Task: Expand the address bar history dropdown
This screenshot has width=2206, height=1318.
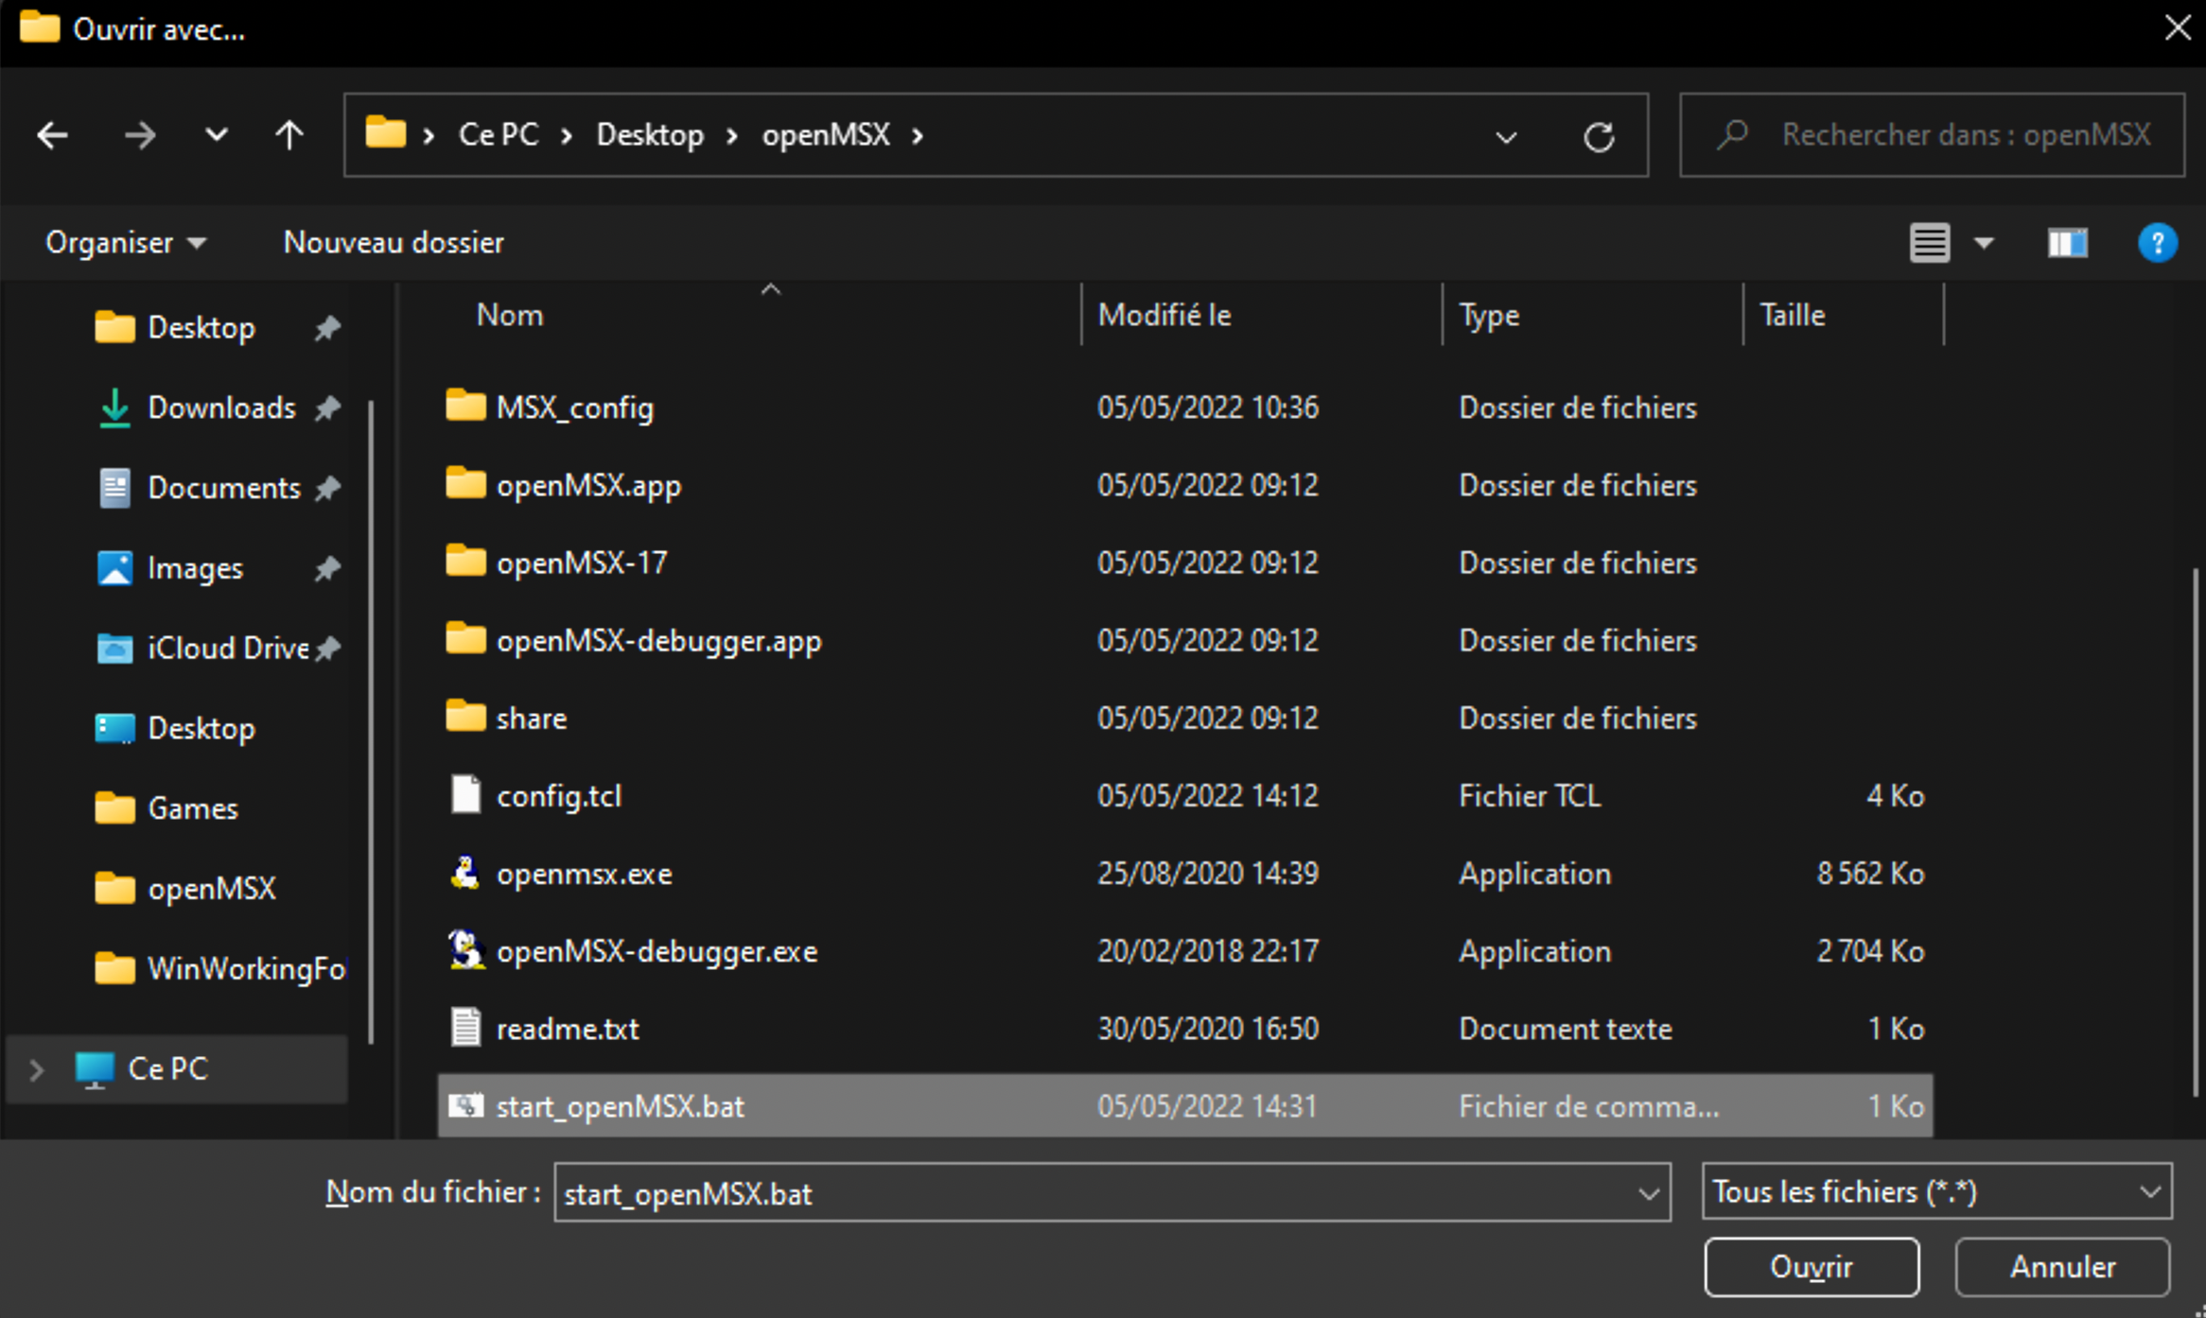Action: click(x=1506, y=138)
